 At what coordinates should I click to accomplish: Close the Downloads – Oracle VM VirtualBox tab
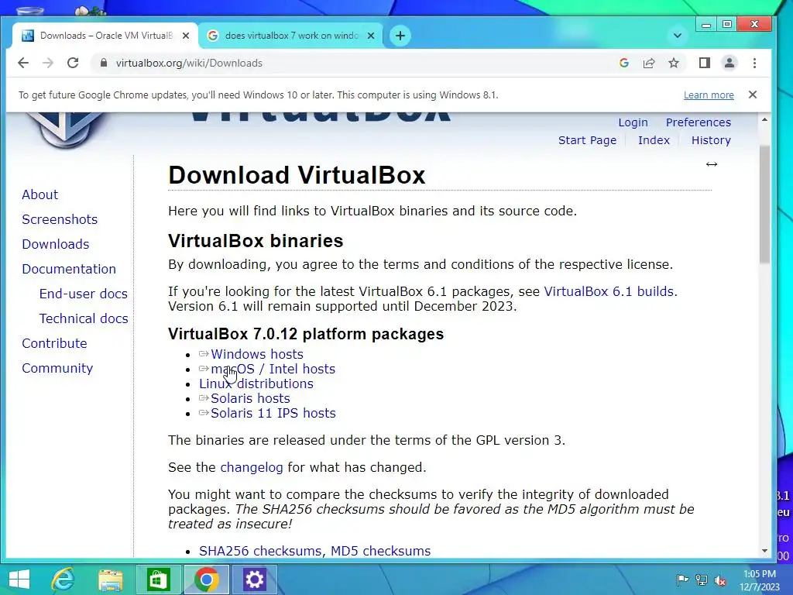point(186,36)
